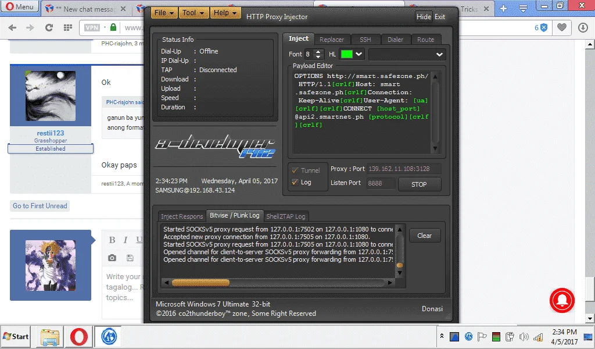Click the Listen Port field

381,183
